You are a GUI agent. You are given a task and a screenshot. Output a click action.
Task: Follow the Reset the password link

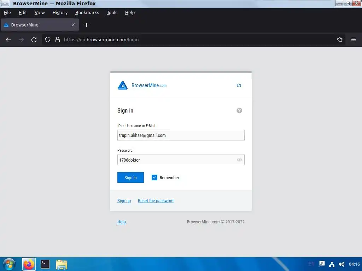coord(156,201)
